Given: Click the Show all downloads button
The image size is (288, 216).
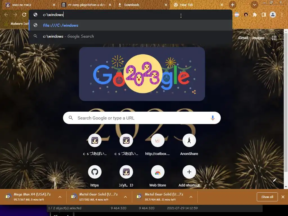Looking at the screenshot, I should (x=267, y=197).
